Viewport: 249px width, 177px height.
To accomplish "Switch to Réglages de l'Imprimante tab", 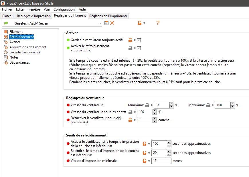I will pyautogui.click(x=108, y=16).
